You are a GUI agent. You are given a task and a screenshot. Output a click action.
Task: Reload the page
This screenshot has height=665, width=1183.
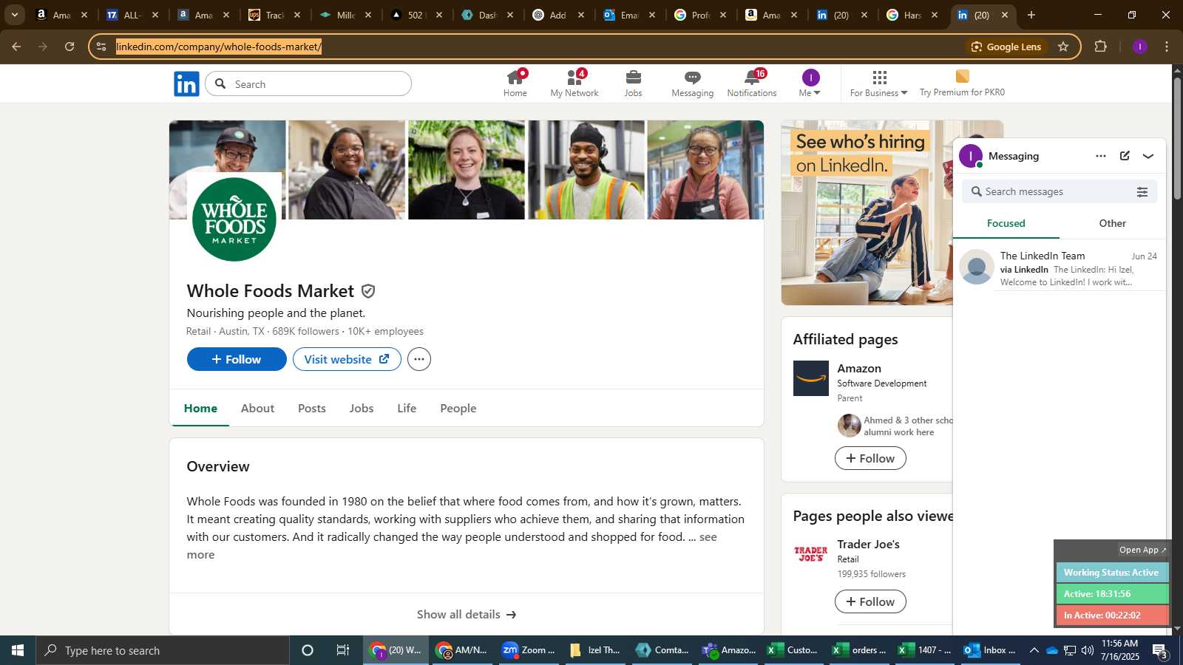[70, 47]
